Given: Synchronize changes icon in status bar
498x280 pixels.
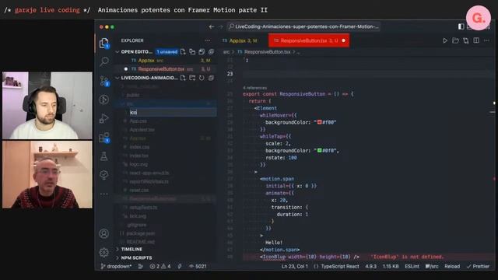Looking at the screenshot, I should click(140, 266).
